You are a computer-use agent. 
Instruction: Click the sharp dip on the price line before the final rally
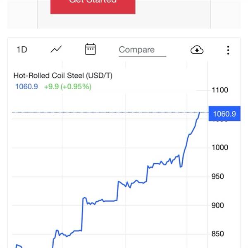click(181, 167)
